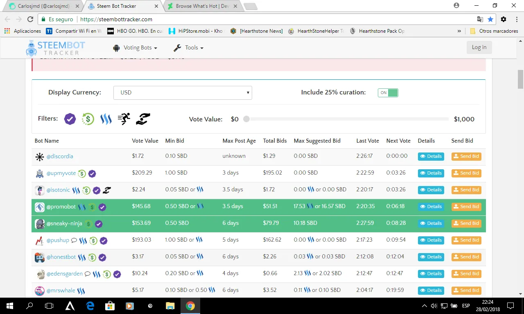Click the @promobot avatar icon

tap(40, 207)
